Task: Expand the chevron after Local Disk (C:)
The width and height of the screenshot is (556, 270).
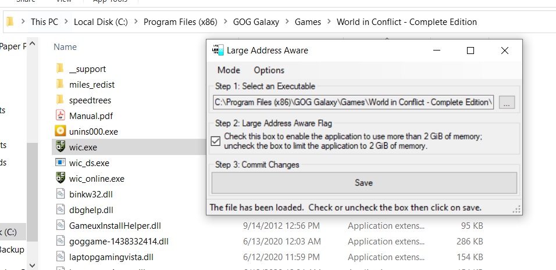Action: (x=136, y=22)
